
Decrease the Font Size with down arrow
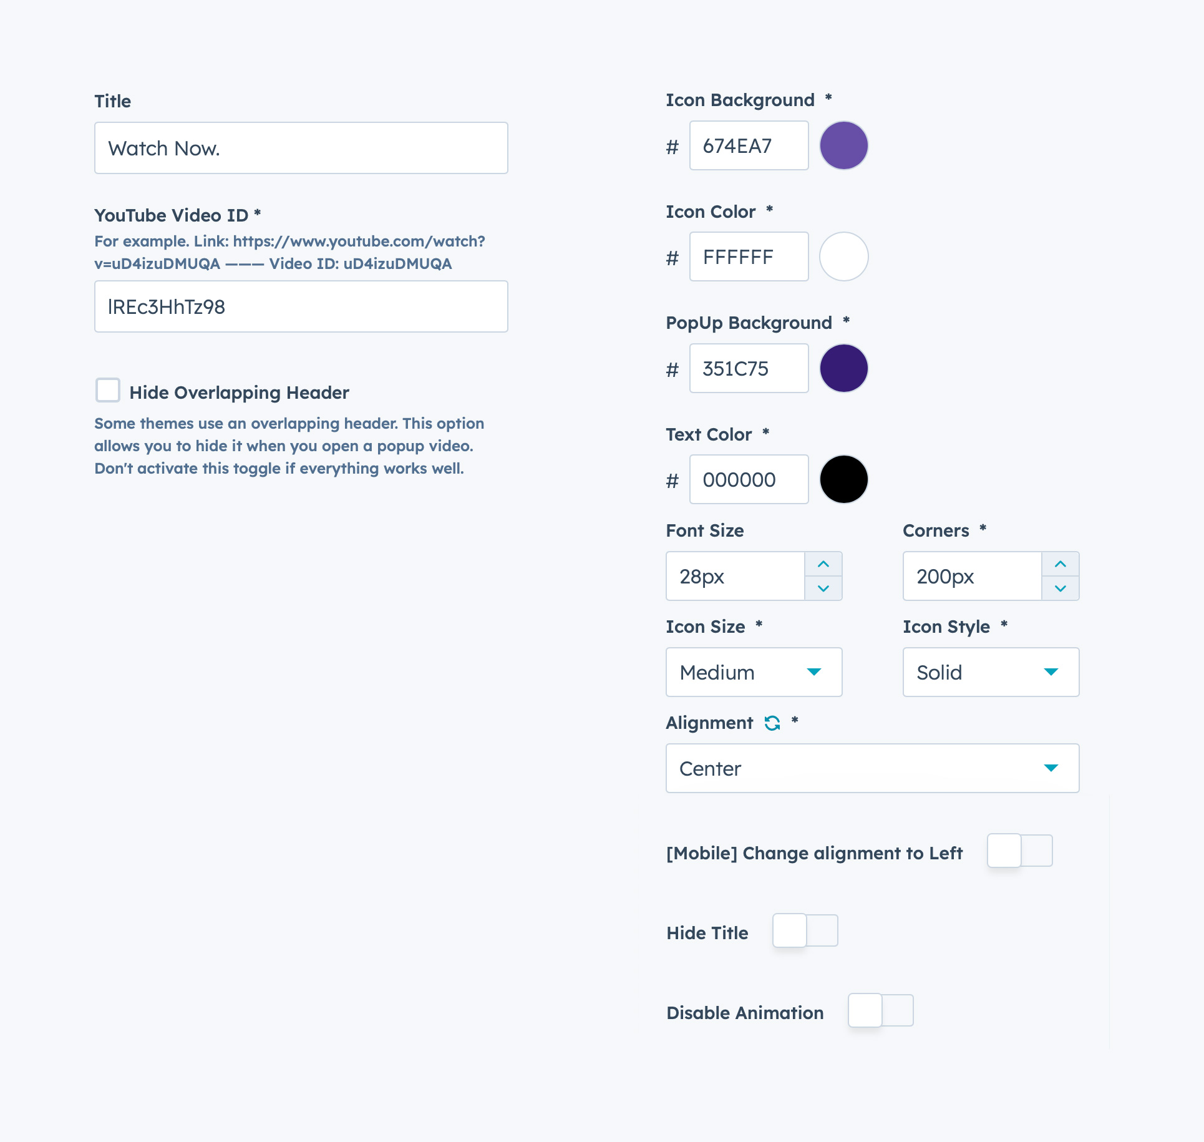pyautogui.click(x=823, y=588)
